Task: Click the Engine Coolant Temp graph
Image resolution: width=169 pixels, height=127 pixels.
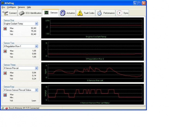Action: (93, 28)
